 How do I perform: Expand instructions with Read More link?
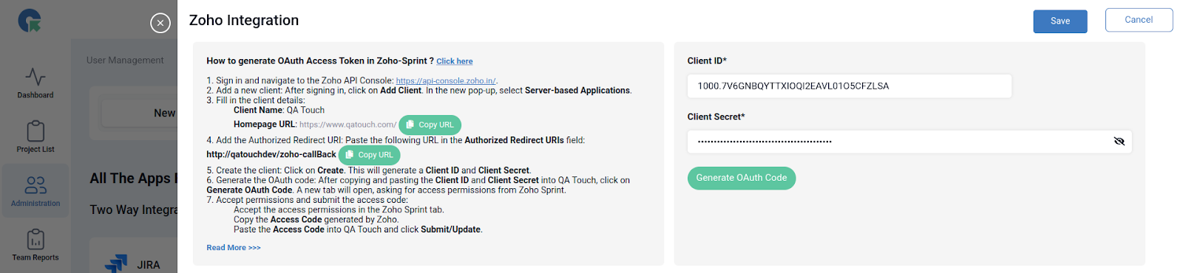pyautogui.click(x=234, y=248)
